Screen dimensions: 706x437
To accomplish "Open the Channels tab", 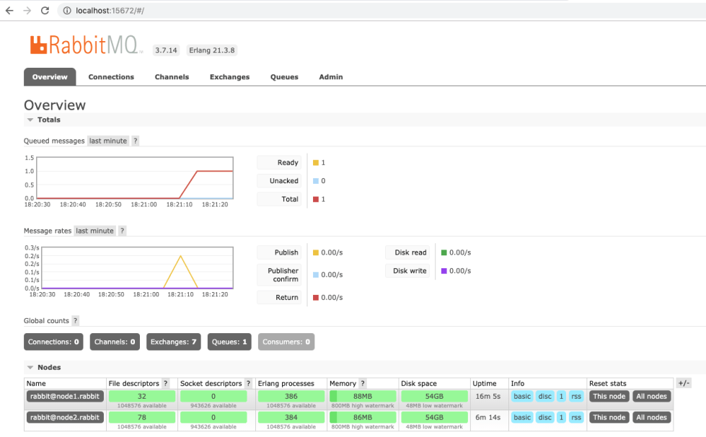I will click(172, 77).
